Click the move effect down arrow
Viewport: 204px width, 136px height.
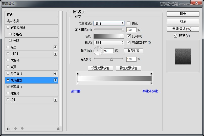[x=22, y=129]
